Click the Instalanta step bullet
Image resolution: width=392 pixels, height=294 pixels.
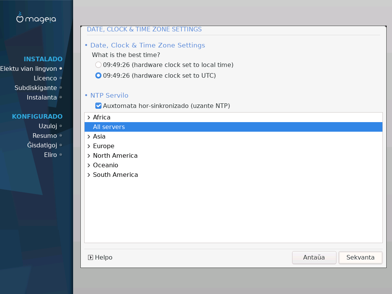pos(61,97)
